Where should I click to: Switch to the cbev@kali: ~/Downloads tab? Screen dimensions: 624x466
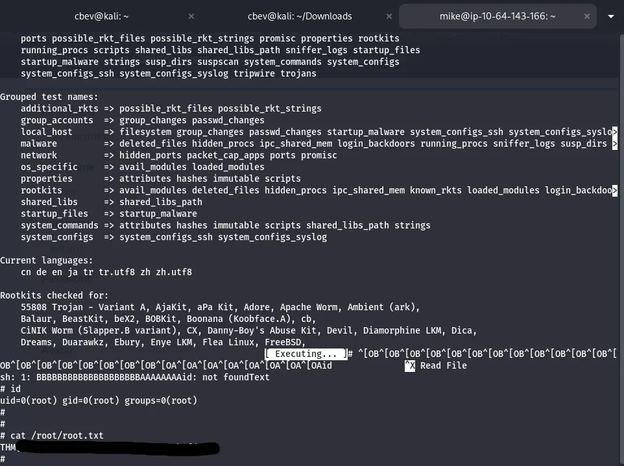coord(300,16)
